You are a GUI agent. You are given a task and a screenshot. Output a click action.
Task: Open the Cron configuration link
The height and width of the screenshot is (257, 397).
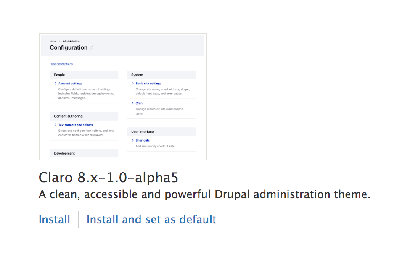click(x=139, y=103)
